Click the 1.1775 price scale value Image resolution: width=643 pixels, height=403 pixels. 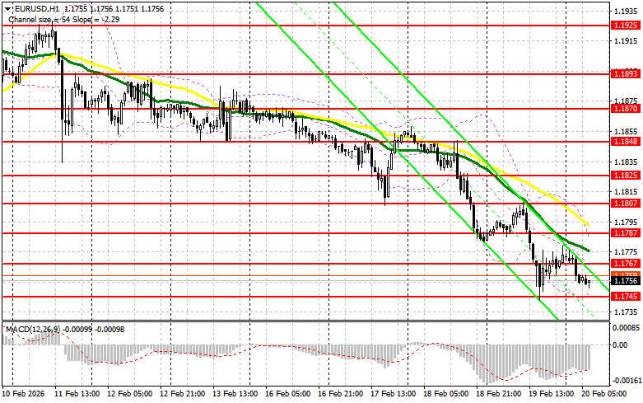(x=626, y=252)
